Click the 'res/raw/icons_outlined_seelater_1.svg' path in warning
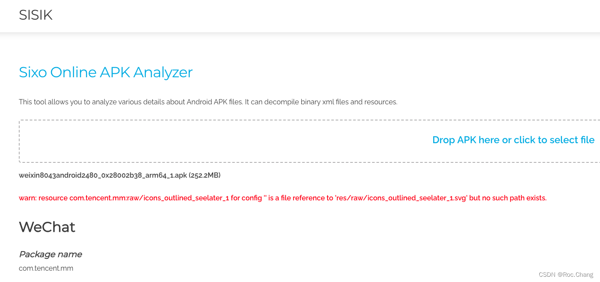Image resolution: width=600 pixels, height=282 pixels. 401,198
